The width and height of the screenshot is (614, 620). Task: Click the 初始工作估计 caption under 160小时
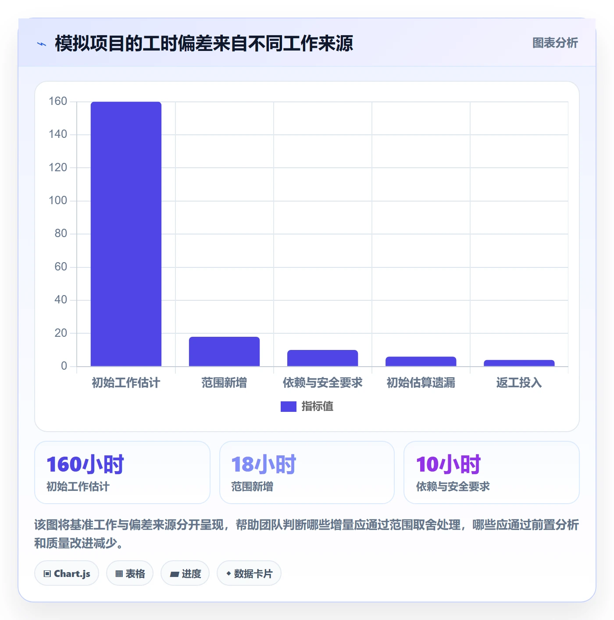point(78,487)
